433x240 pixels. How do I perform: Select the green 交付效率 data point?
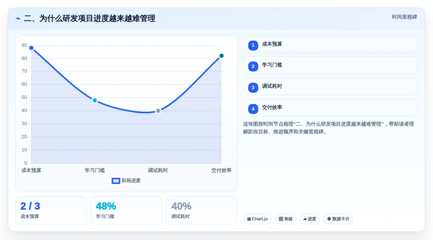[x=221, y=56]
